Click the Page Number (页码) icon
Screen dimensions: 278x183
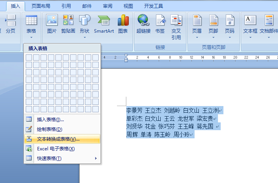[x=230, y=20]
